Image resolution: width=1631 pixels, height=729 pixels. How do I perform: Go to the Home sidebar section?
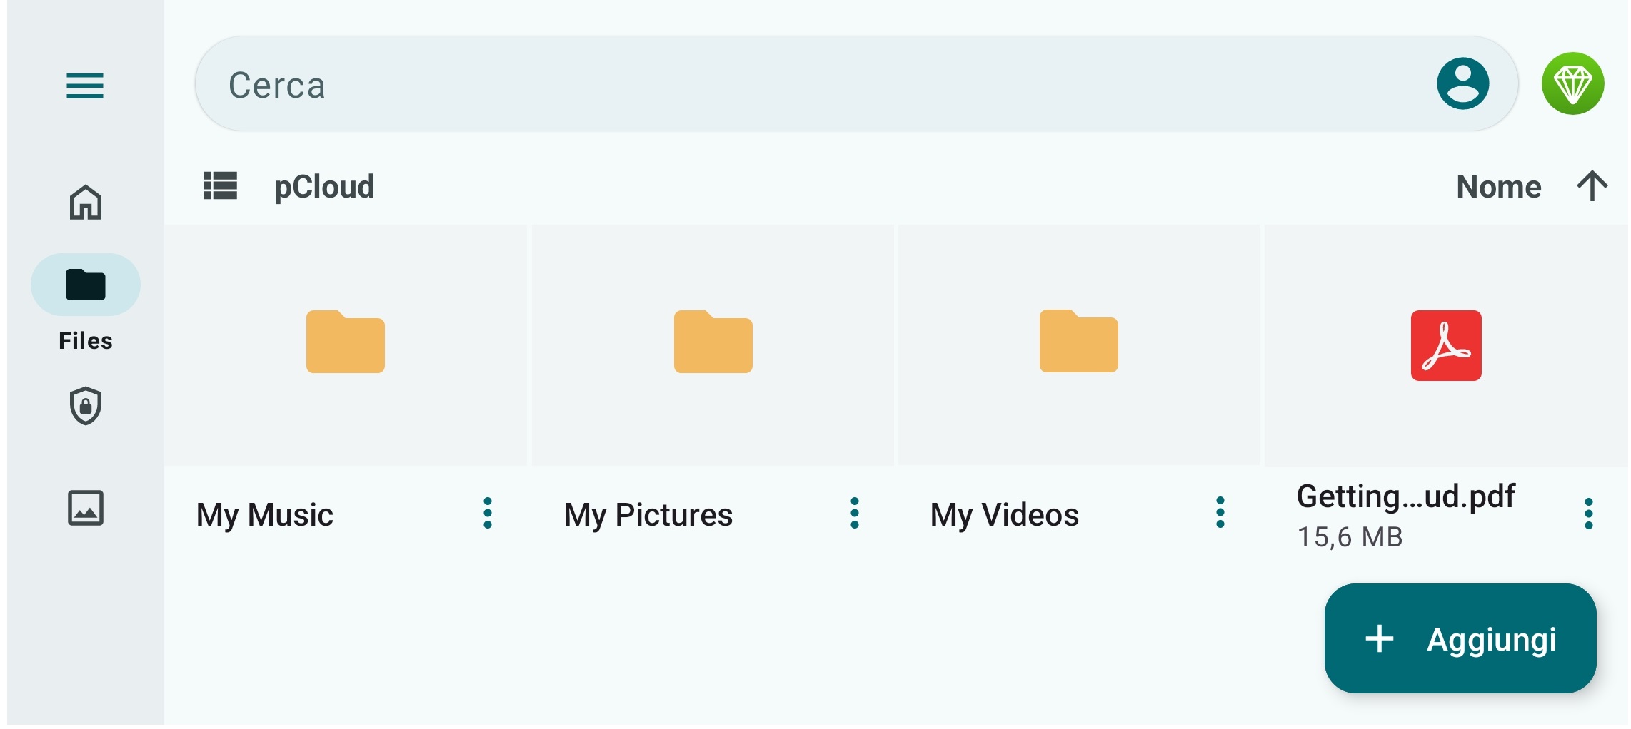tap(86, 202)
